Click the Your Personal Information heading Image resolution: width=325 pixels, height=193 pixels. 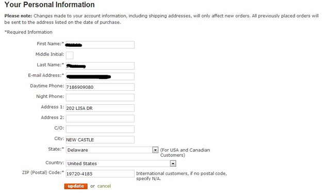tap(50, 5)
